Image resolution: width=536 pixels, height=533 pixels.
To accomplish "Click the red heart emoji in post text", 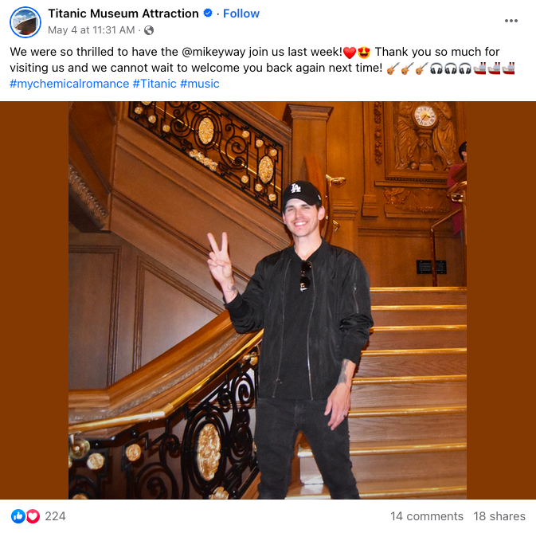I will click(x=350, y=53).
